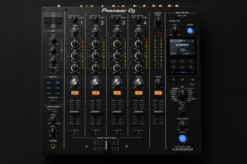Viewport: 247px width, 164px height.
Task: Touch the 3/4 beat X-PAD button
Action: coord(182,61)
